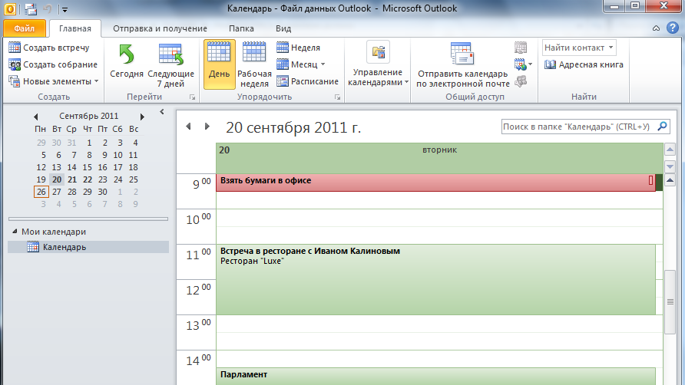Click the all-day area scroll down arrow
Image resolution: width=685 pixels, height=385 pixels.
(x=670, y=166)
